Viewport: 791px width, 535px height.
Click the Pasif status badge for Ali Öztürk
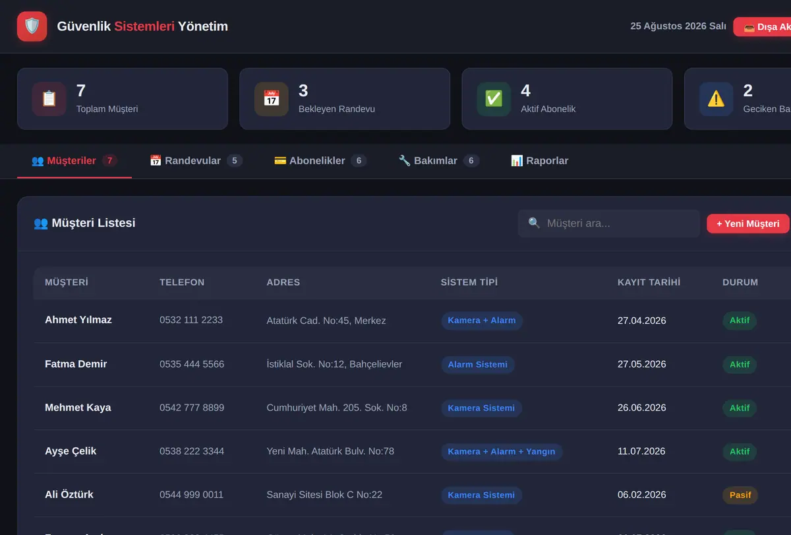pyautogui.click(x=740, y=495)
